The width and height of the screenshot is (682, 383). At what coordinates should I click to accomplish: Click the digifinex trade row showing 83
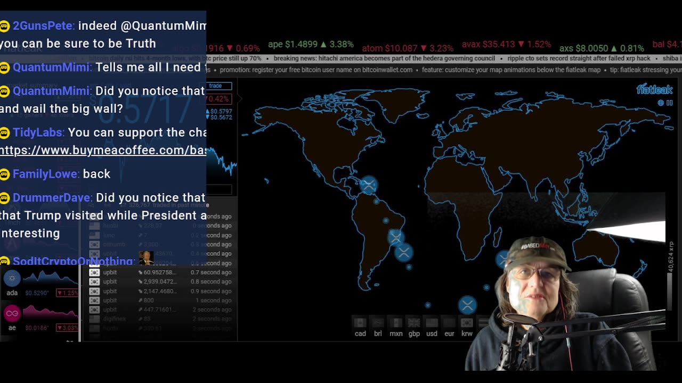pyautogui.click(x=160, y=319)
